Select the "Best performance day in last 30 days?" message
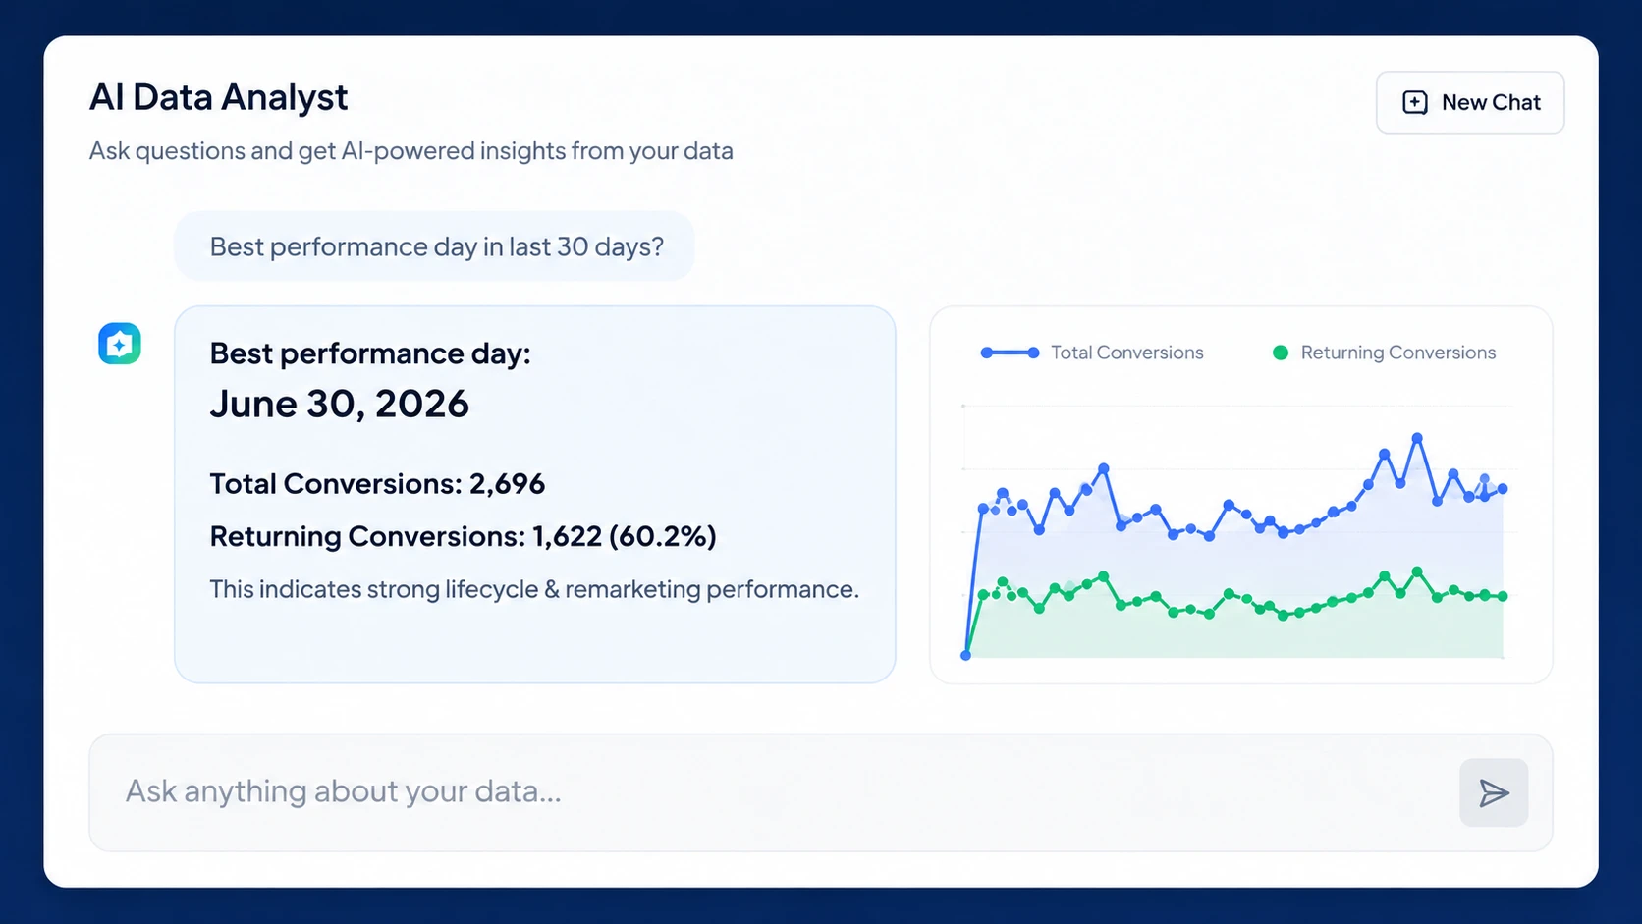The height and width of the screenshot is (924, 1642). [435, 246]
